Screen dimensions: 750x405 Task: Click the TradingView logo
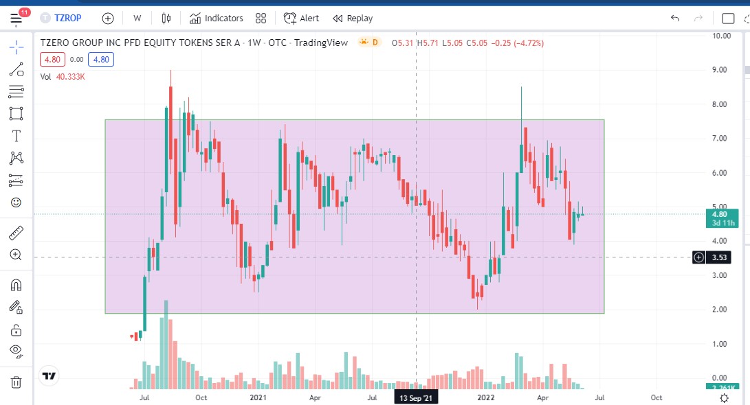click(x=49, y=376)
